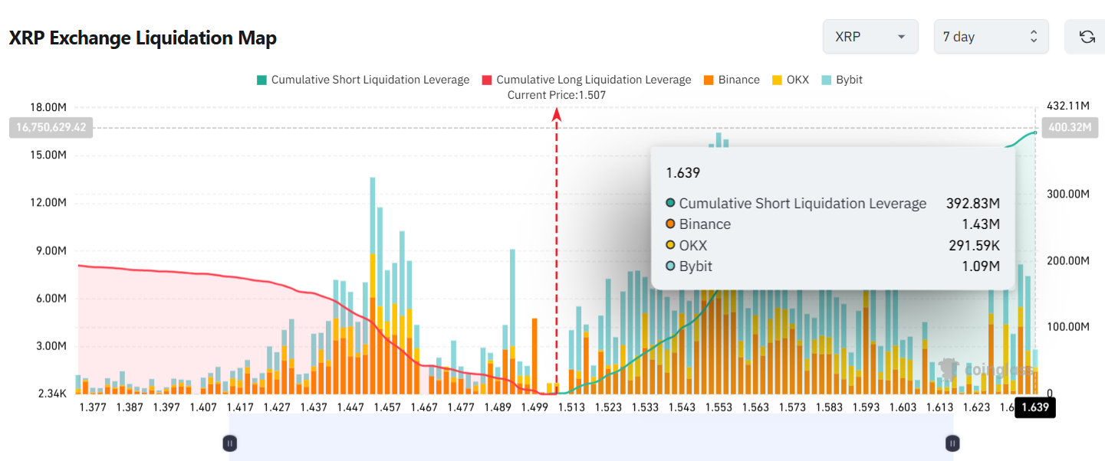Click the green short-leverage legend swatch
1105x461 pixels.
point(262,80)
